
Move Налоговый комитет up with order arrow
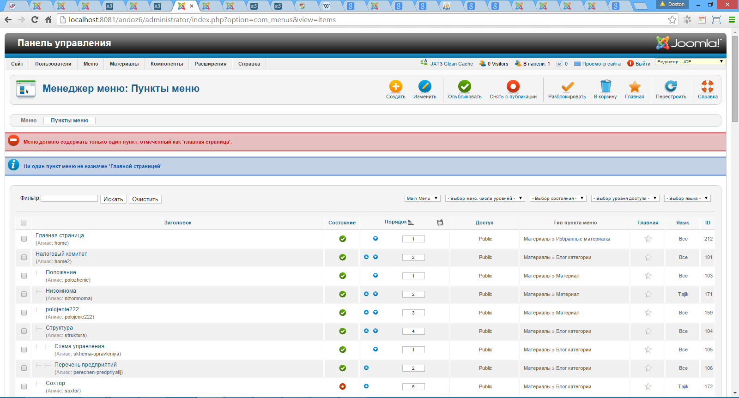pos(366,257)
